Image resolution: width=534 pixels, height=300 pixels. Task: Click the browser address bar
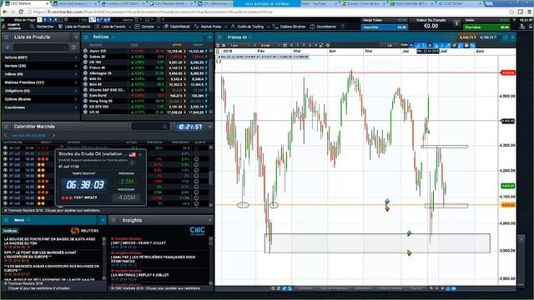pyautogui.click(x=265, y=12)
